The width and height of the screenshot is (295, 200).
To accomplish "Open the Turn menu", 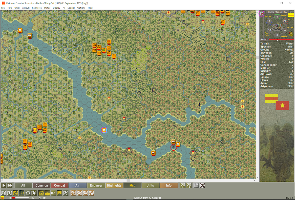I will click(9, 8).
